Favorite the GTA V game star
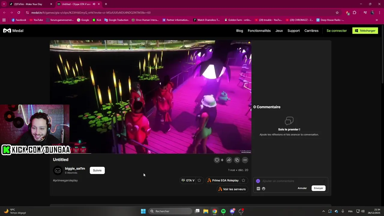Viewport: 384px width, 216px height. pos(199,180)
